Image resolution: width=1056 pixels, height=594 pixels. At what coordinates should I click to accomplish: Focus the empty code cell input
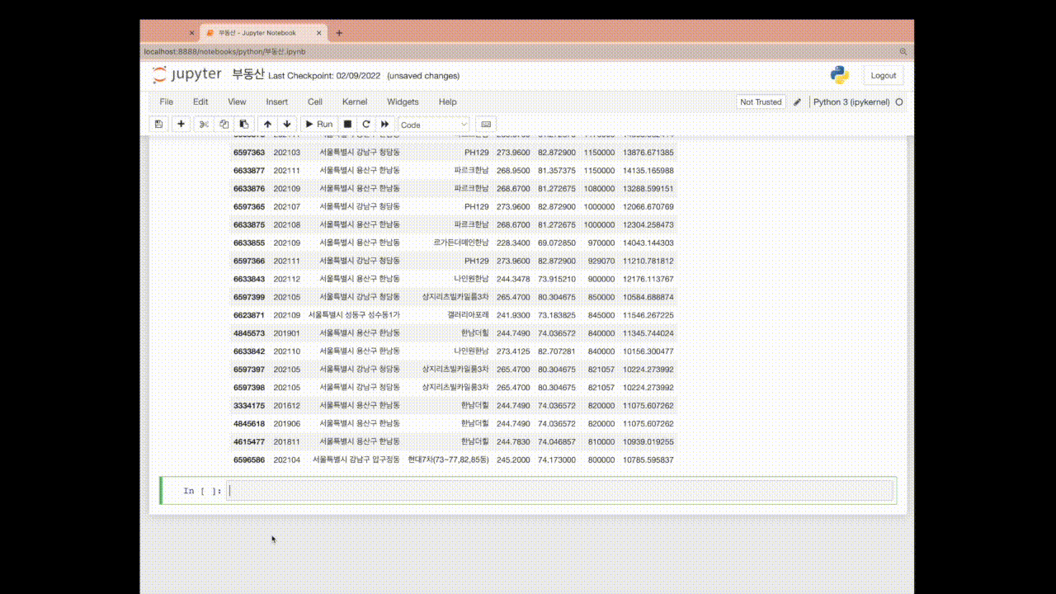[x=560, y=491]
